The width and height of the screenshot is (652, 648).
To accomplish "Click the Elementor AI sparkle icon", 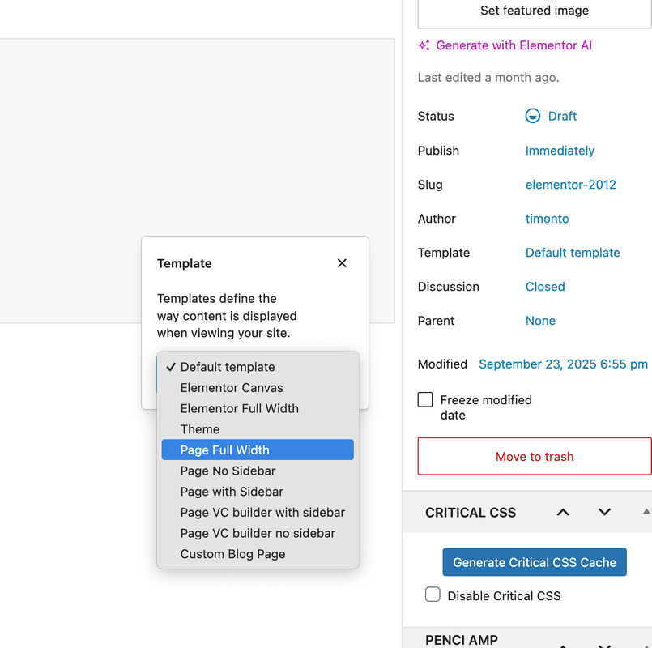I will tap(424, 45).
